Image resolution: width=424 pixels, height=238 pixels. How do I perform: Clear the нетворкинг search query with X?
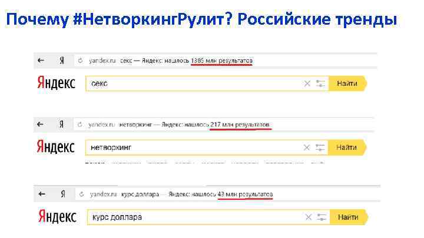tap(307, 148)
